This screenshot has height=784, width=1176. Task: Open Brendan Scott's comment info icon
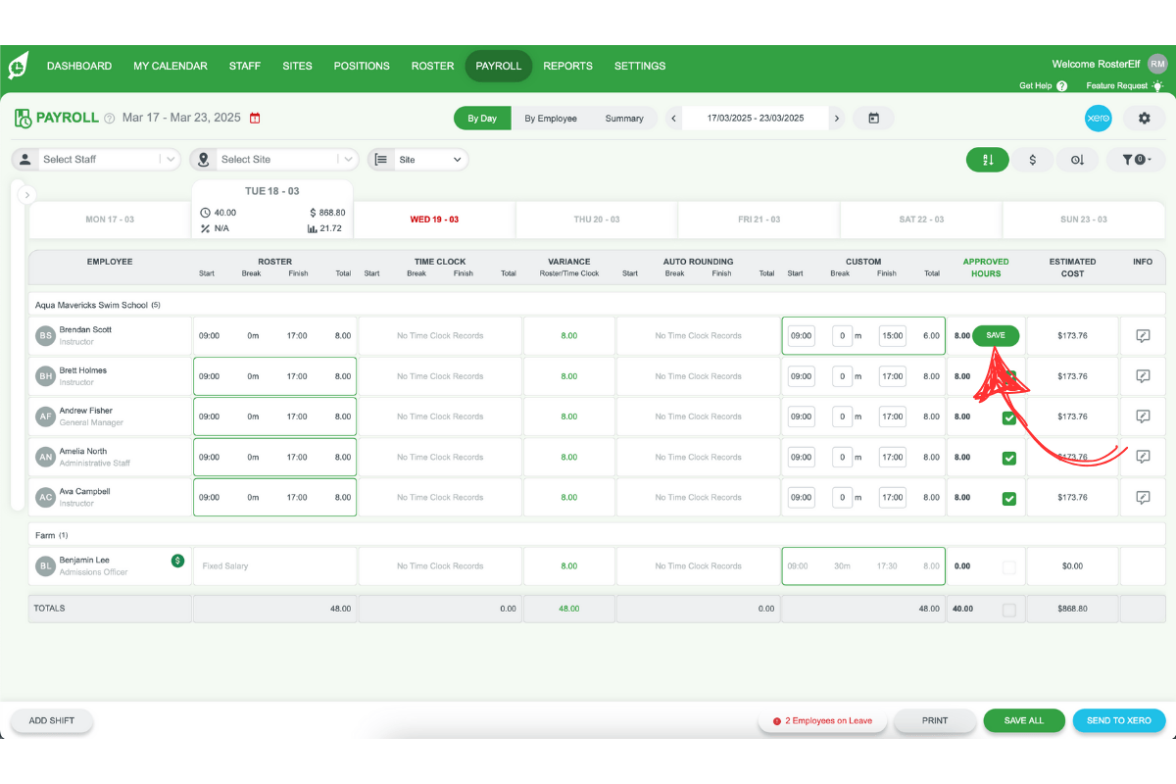(x=1143, y=335)
